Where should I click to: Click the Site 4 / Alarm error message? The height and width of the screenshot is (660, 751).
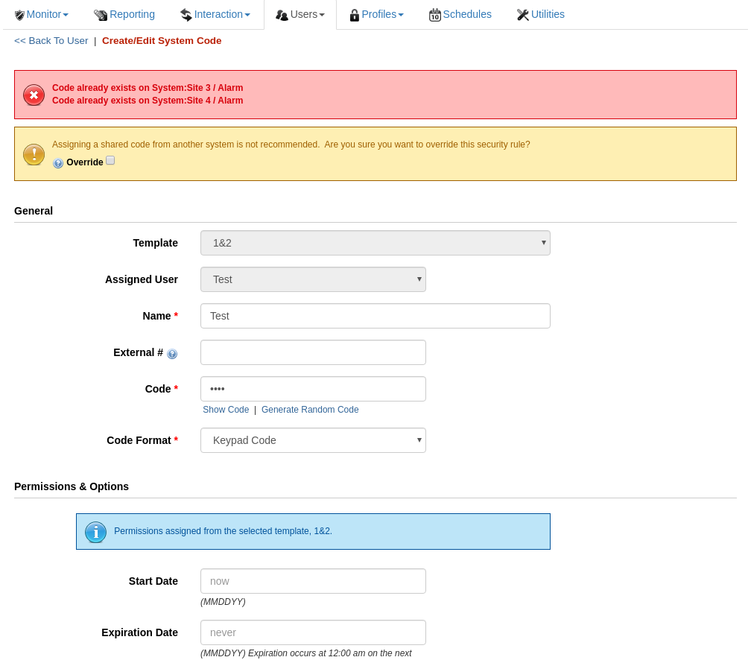[x=148, y=101]
